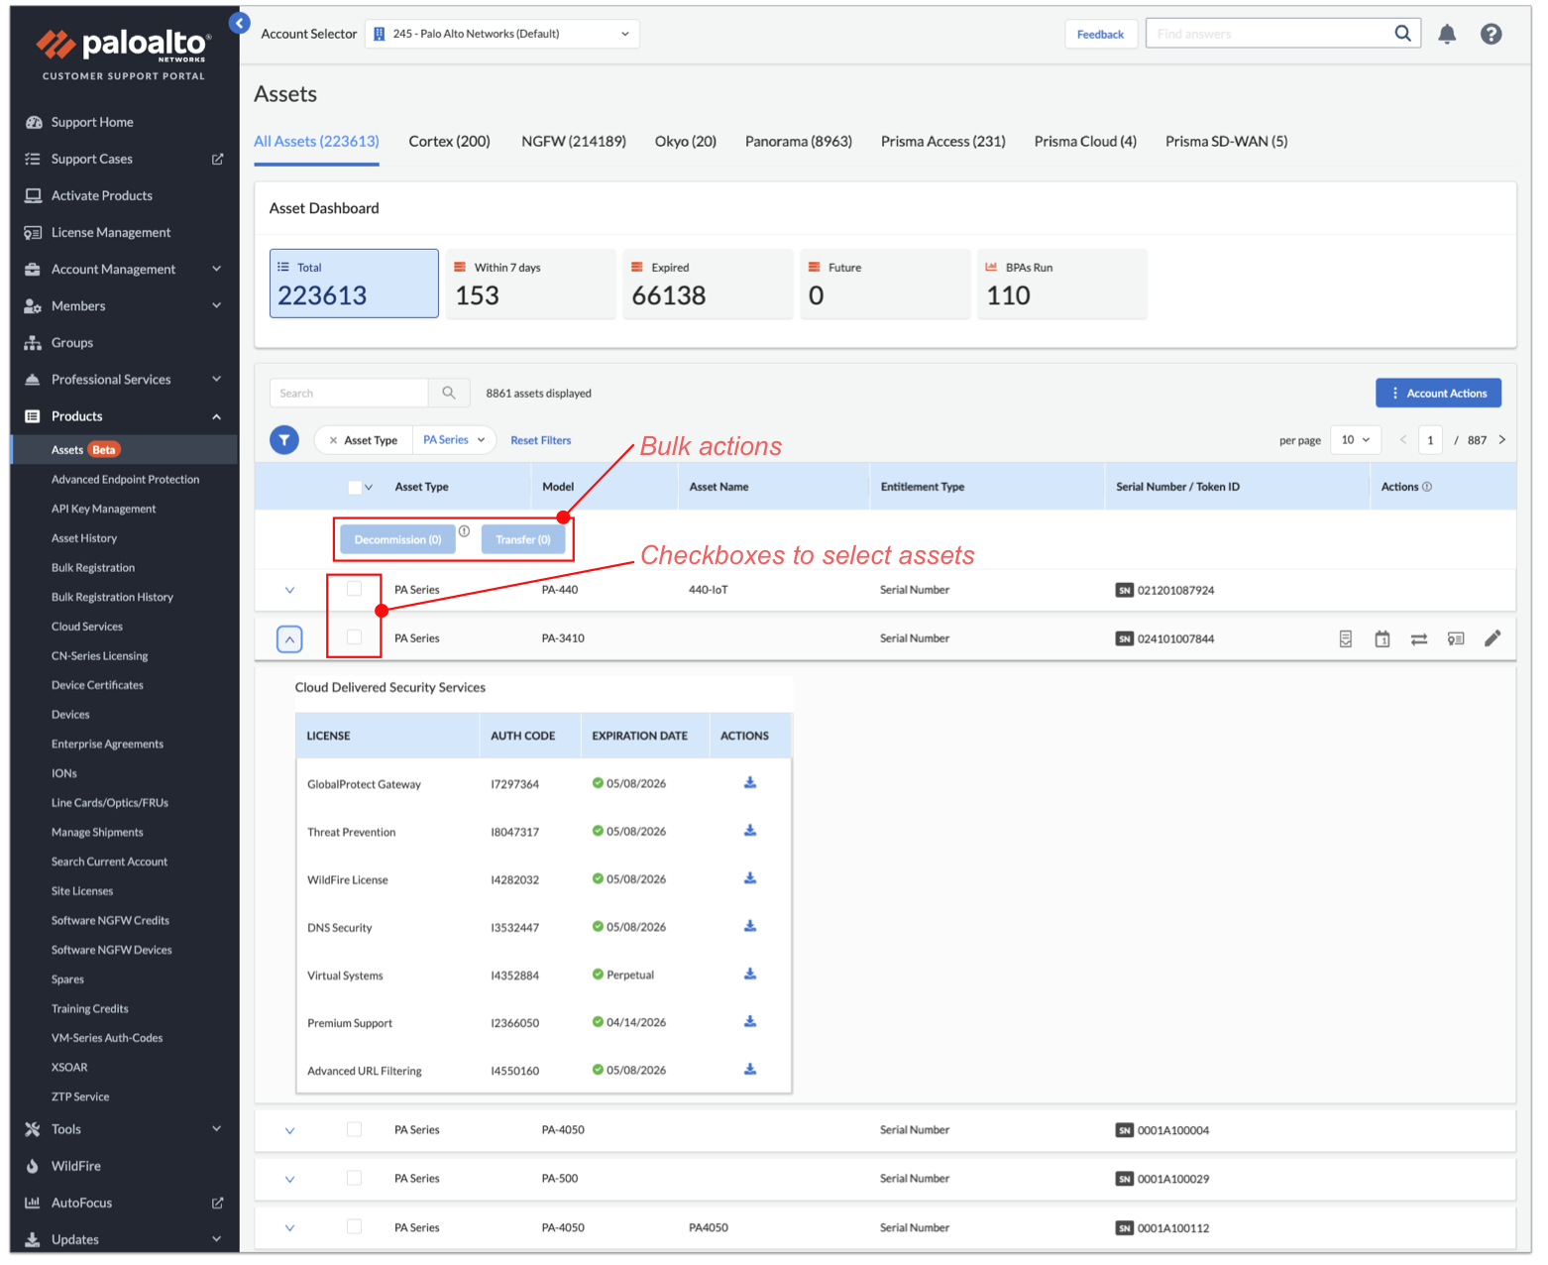Viewport: 1548px width, 1265px height.
Task: Switch to the Panorama (8963) tab
Action: 798,142
